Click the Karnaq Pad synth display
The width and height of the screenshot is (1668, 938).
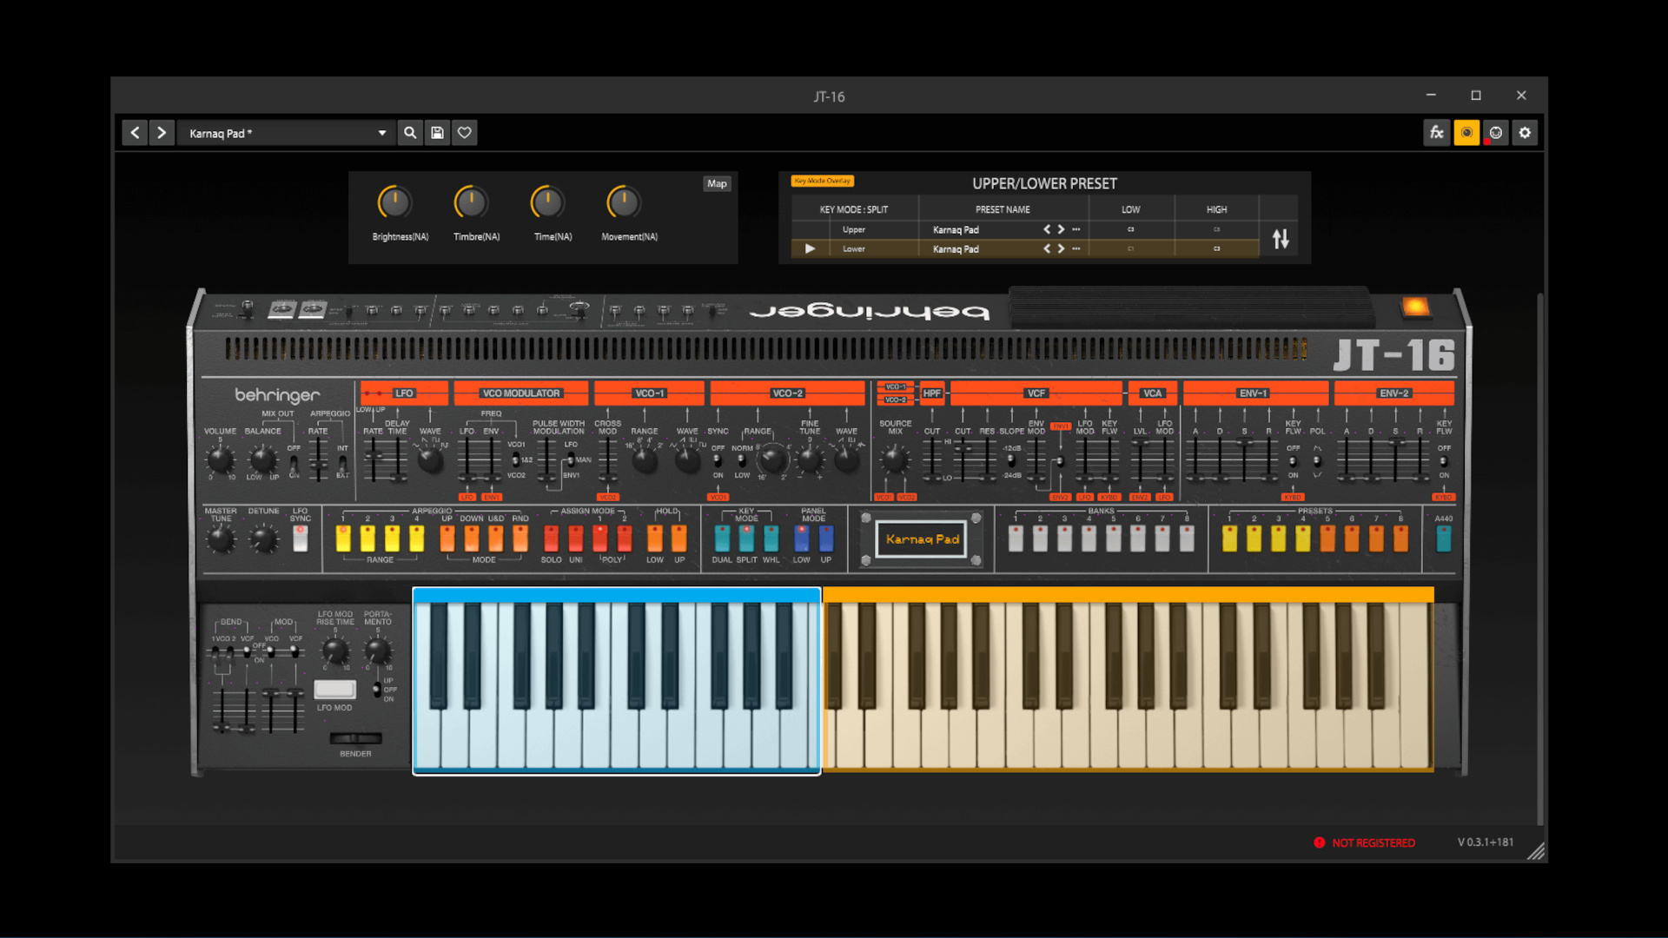[x=922, y=539]
